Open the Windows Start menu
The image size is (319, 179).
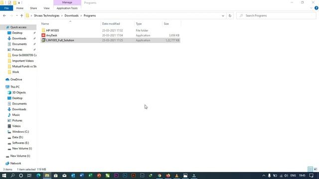coord(4,176)
